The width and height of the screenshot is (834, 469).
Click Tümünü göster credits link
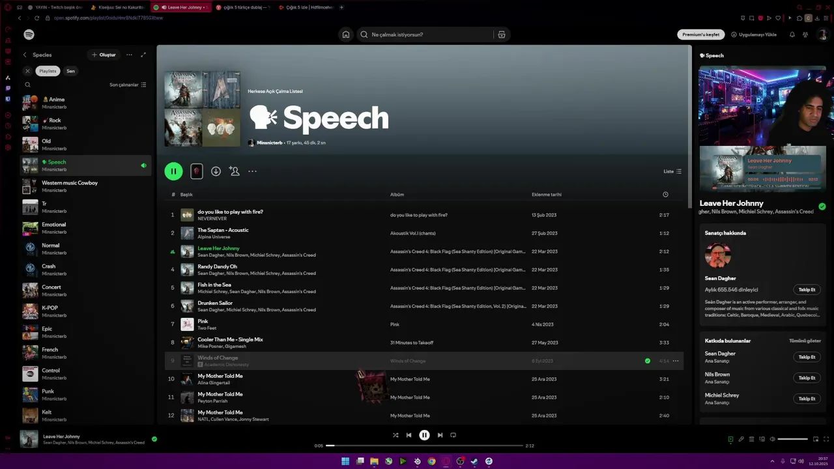(x=805, y=341)
